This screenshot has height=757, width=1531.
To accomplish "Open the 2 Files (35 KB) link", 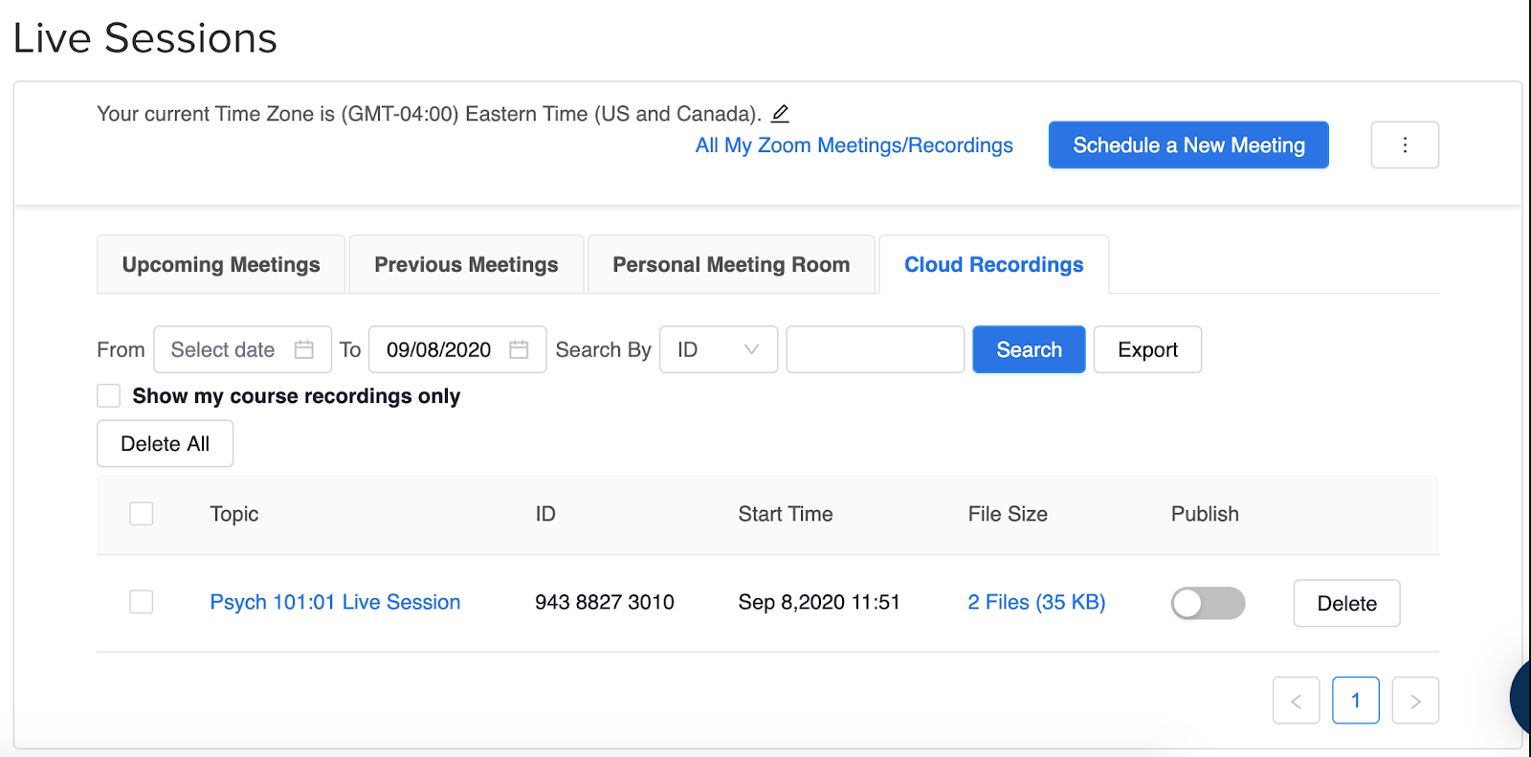I will [x=1036, y=602].
